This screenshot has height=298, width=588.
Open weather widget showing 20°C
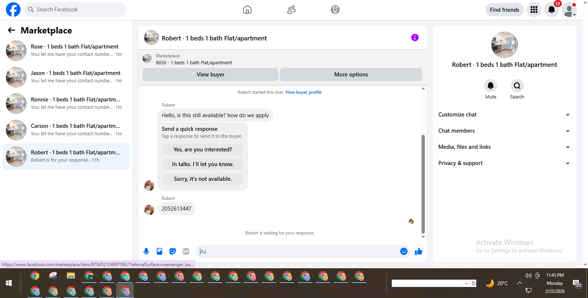coord(497,283)
